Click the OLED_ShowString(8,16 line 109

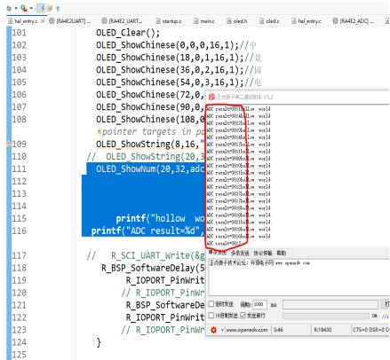point(150,144)
